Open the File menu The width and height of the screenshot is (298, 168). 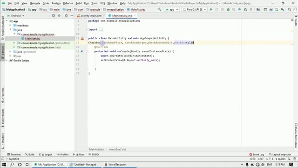[x=9, y=3]
